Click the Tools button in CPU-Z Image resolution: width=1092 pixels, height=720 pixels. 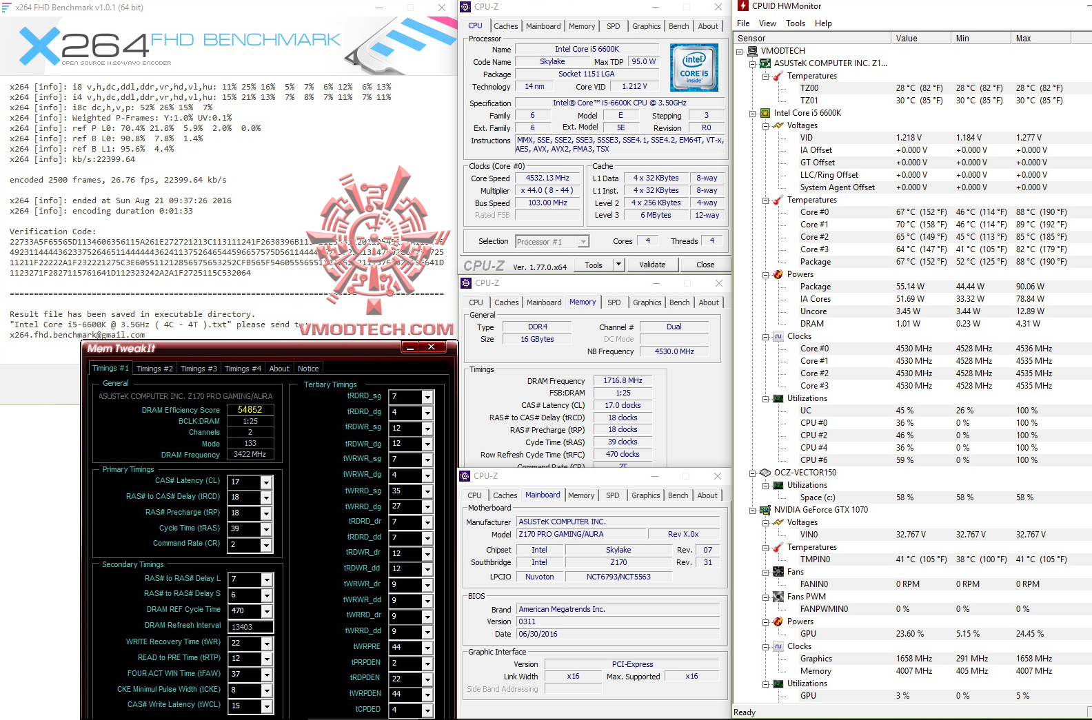click(594, 265)
